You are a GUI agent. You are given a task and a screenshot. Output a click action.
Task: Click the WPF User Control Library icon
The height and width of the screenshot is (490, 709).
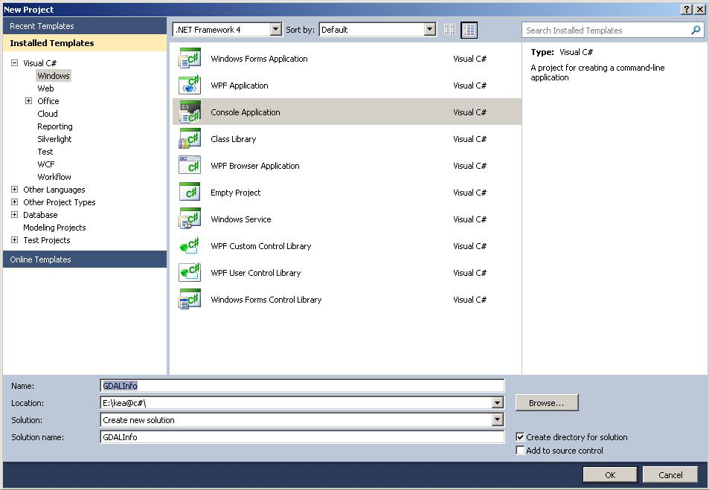[x=190, y=273]
